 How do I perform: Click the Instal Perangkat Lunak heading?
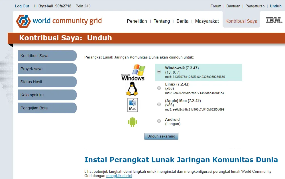point(181,160)
